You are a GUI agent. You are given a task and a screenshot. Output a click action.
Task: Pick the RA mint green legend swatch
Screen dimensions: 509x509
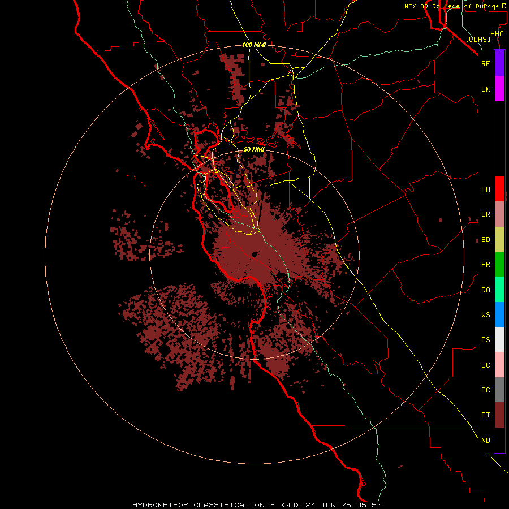coord(499,290)
